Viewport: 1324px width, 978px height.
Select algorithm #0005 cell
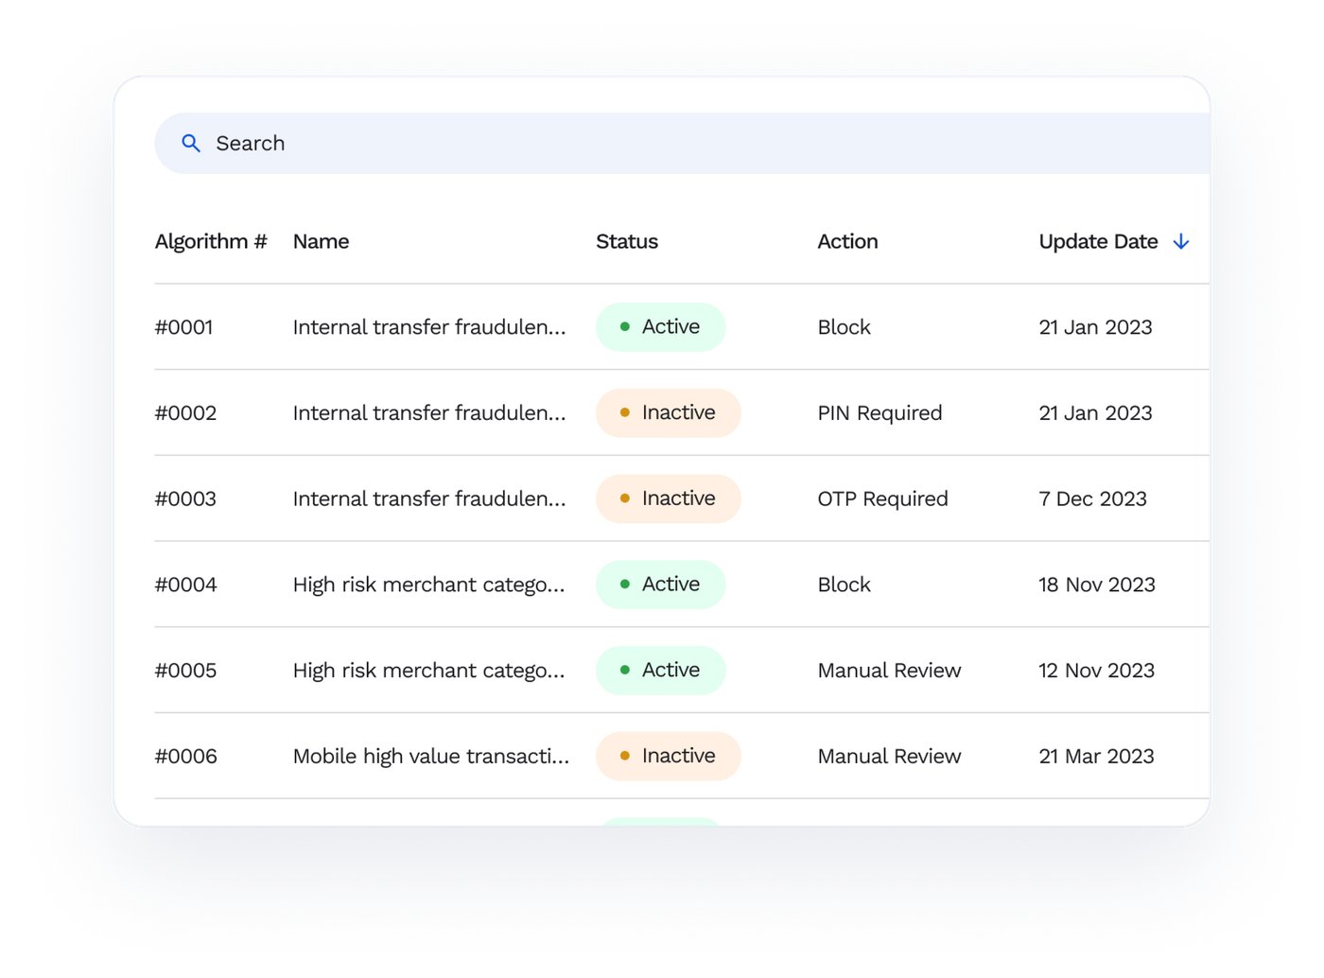[x=185, y=671]
